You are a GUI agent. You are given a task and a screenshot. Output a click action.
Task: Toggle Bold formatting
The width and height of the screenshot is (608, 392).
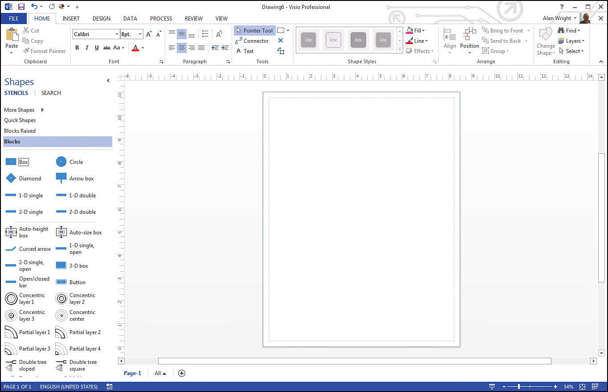(77, 48)
